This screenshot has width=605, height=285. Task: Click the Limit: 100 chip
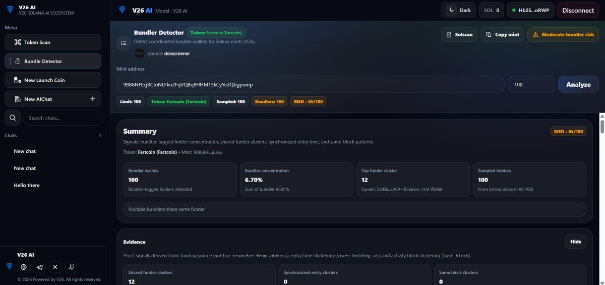coord(131,101)
